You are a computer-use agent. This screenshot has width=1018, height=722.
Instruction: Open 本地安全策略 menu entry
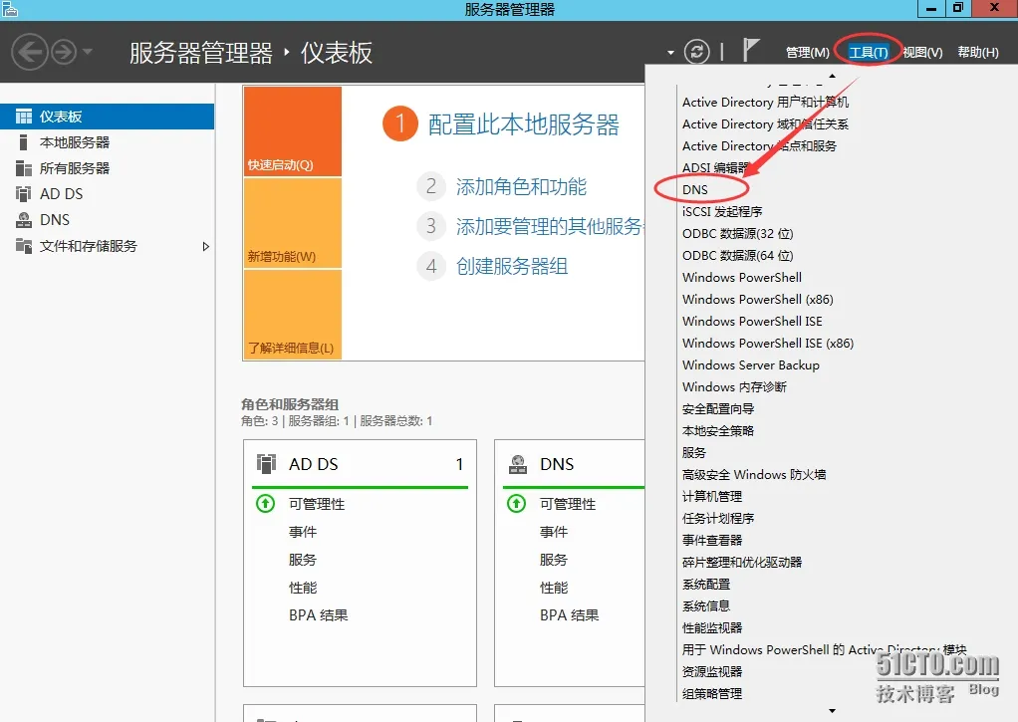tap(718, 430)
